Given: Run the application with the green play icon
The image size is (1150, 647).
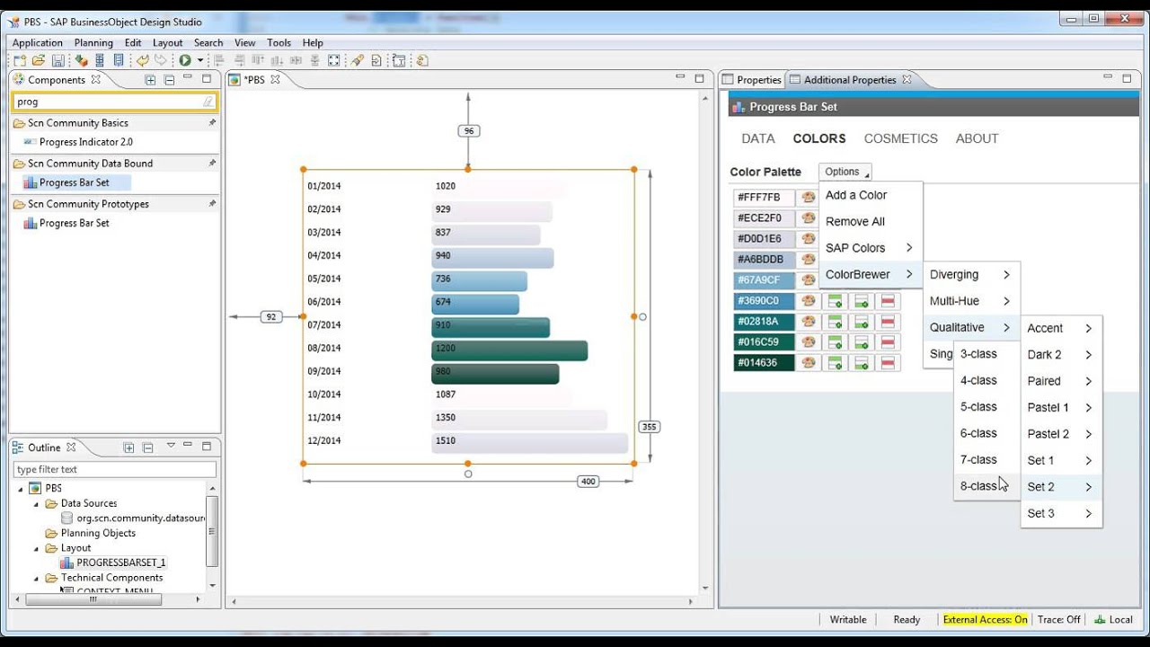Looking at the screenshot, I should 184,61.
